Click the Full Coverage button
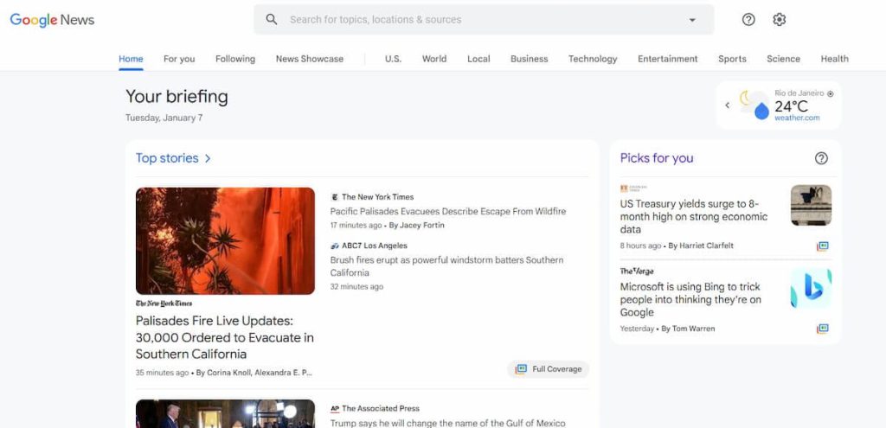Image resolution: width=886 pixels, height=428 pixels. (x=548, y=369)
